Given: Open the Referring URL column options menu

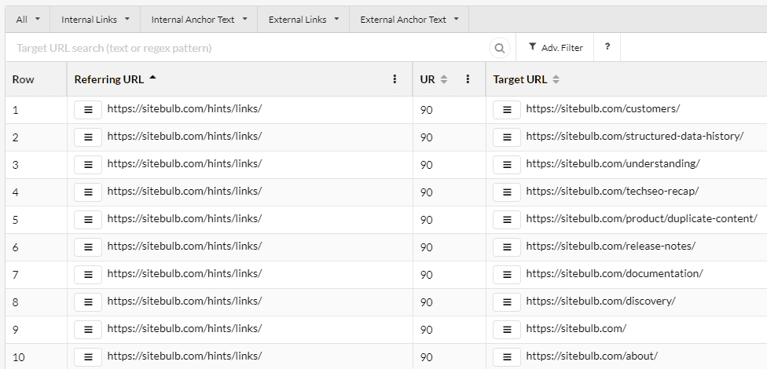Looking at the screenshot, I should pos(395,79).
